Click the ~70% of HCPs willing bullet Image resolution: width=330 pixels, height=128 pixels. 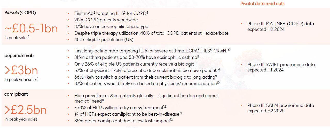tap(120, 107)
